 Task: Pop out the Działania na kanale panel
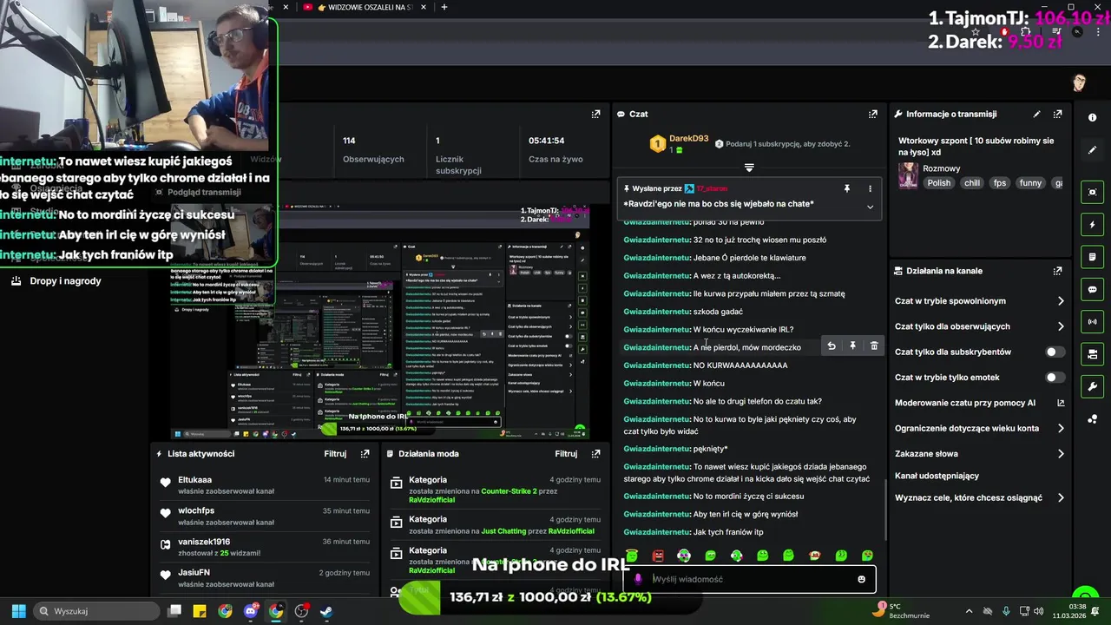click(1057, 271)
